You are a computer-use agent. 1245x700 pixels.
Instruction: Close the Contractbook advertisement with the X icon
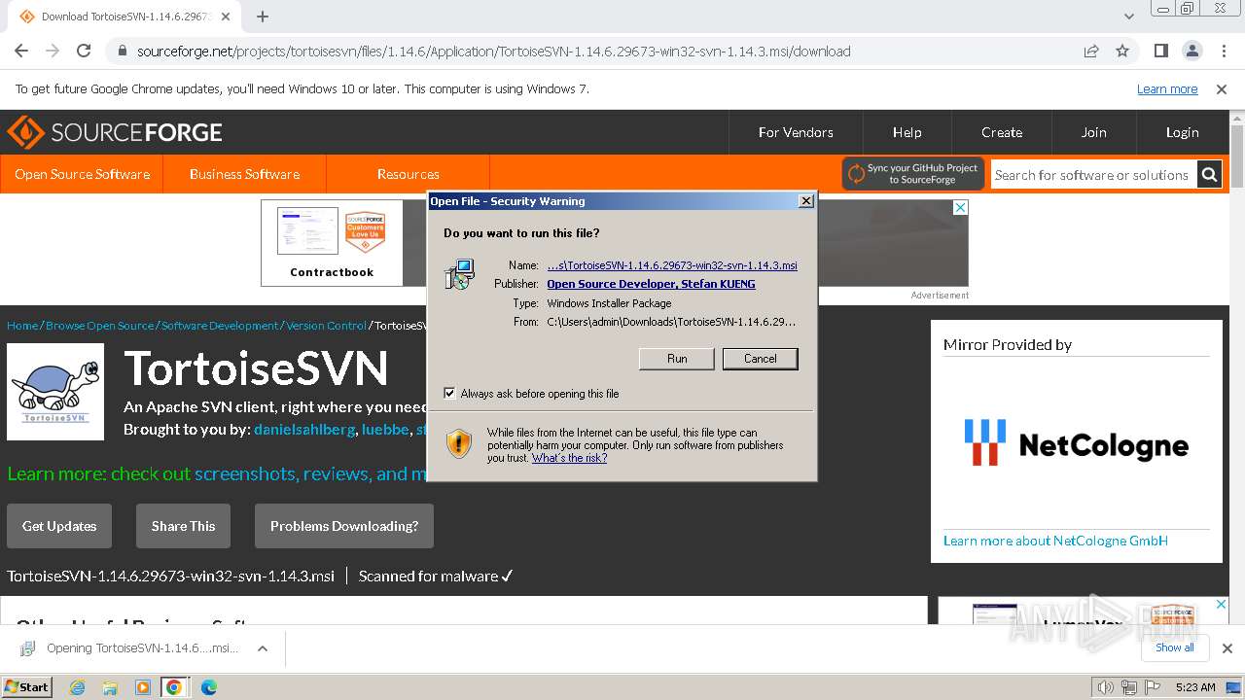[x=960, y=208]
